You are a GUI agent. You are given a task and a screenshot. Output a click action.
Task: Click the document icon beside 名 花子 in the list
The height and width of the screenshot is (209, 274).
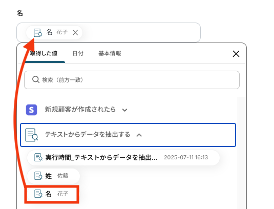[x=38, y=194]
